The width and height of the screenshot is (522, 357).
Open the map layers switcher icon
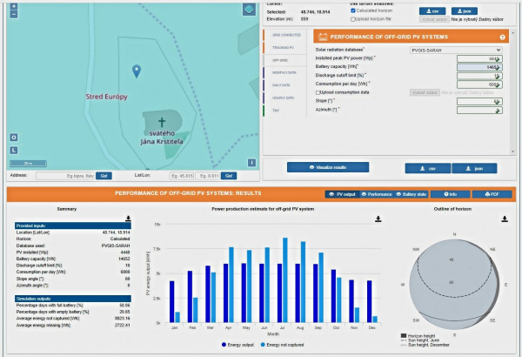click(x=249, y=10)
